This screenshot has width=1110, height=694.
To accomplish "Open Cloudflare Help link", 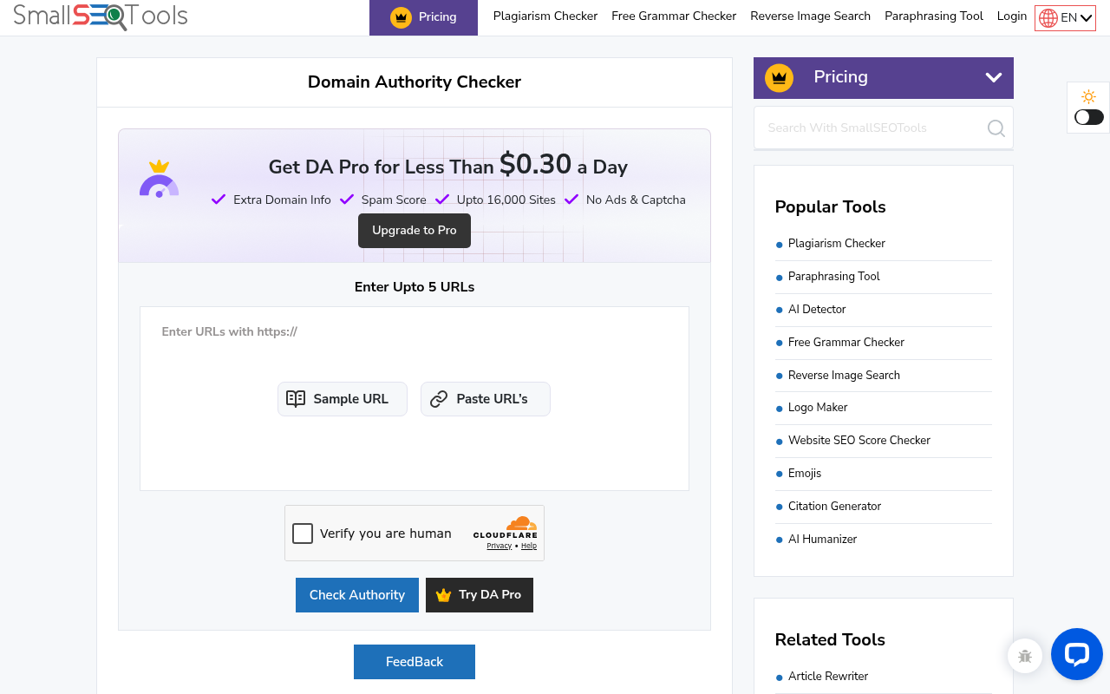I will click(x=529, y=547).
